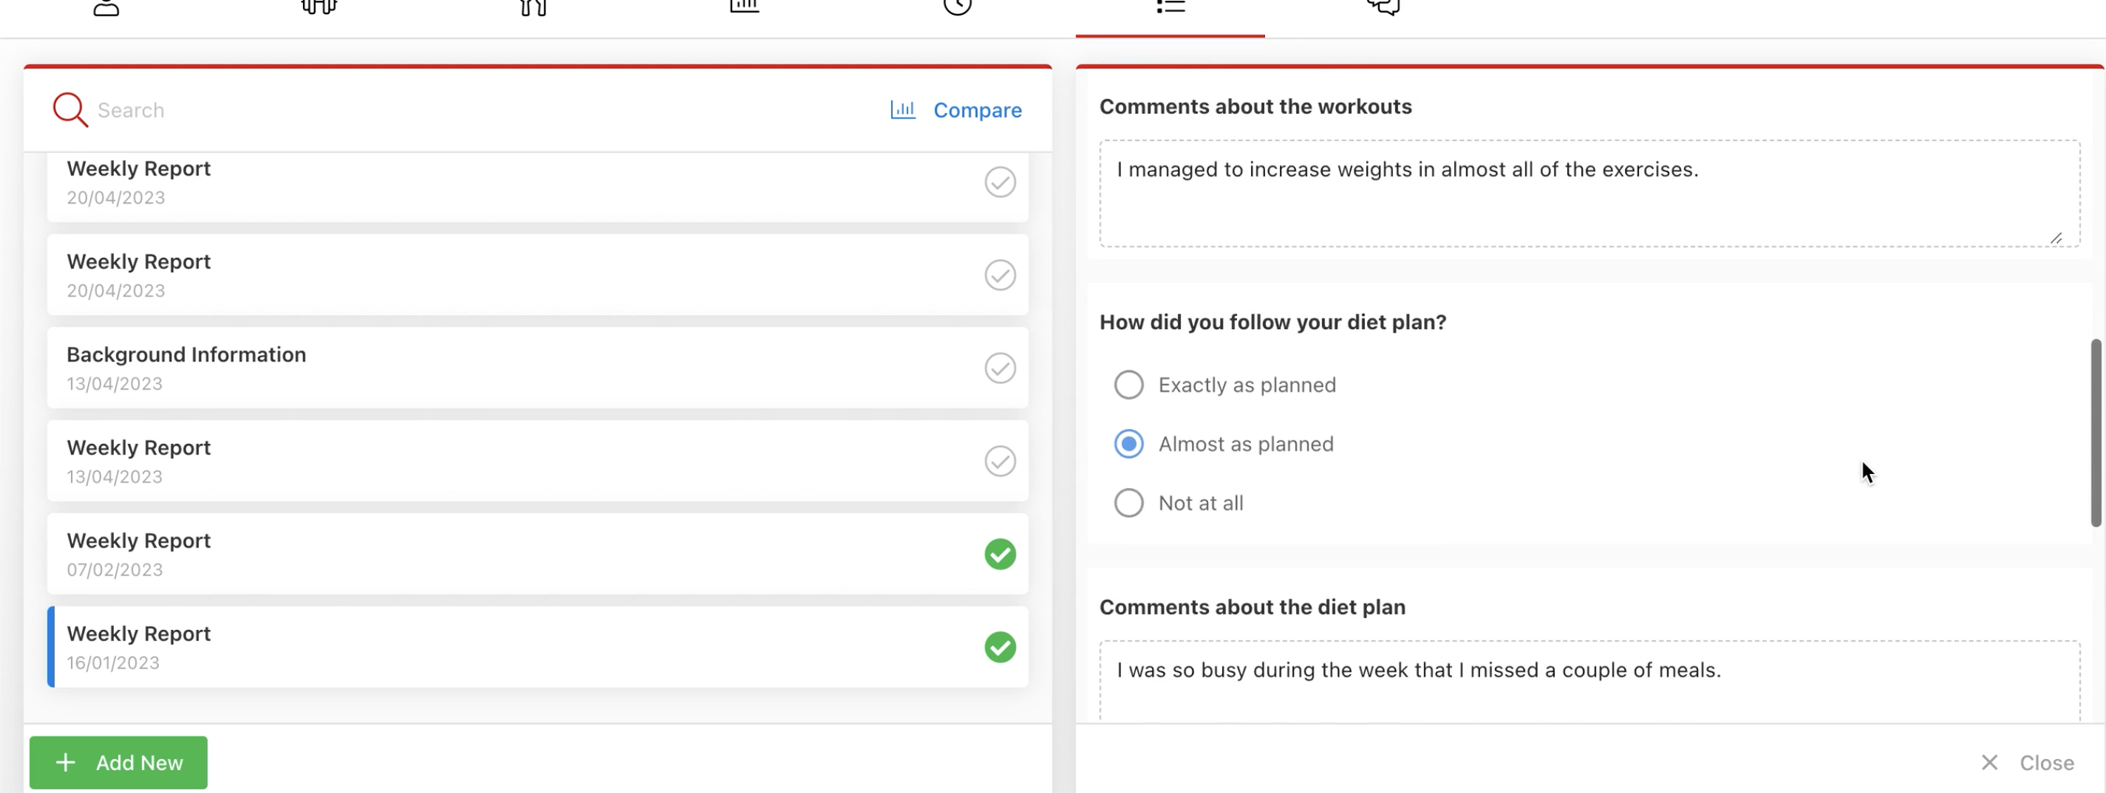Open the chat bubbles messages tab
Screen dimensions: 2106x793
[x=1383, y=7]
